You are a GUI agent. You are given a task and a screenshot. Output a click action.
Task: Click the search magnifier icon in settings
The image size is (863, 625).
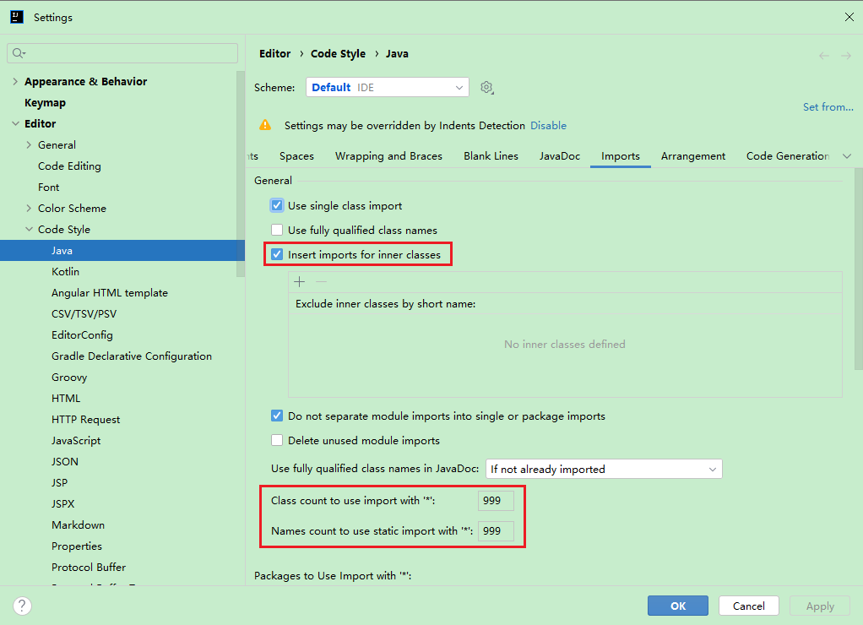(18, 53)
